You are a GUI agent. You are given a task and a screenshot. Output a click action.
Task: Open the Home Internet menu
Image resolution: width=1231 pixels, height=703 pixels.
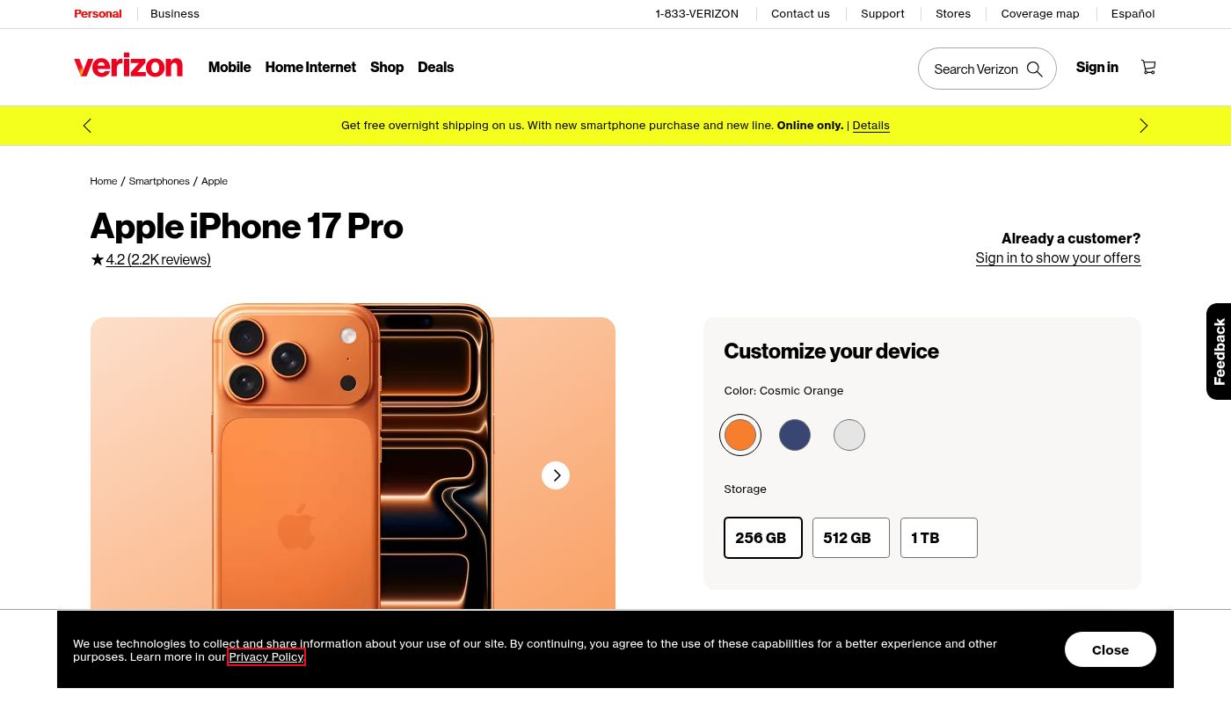(310, 67)
